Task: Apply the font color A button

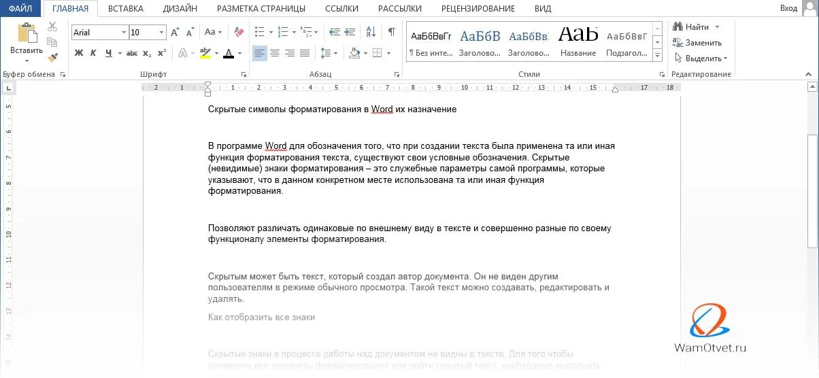Action: click(x=229, y=53)
